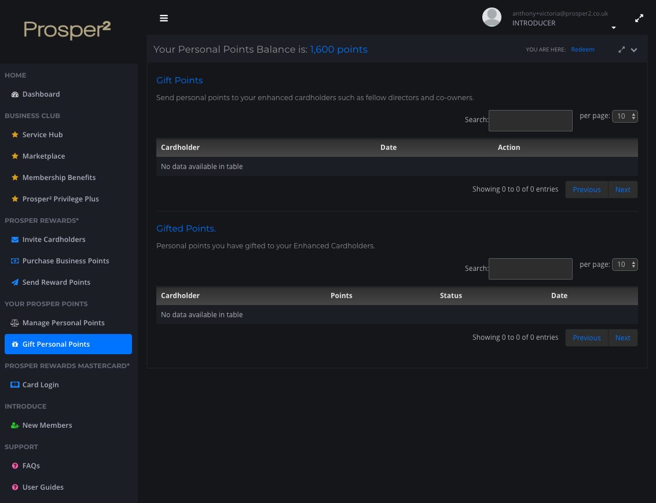Expand the points balance panel
Image resolution: width=656 pixels, height=503 pixels.
621,49
